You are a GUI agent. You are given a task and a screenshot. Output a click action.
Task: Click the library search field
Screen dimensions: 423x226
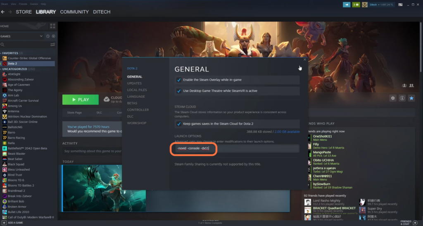[x=27, y=45]
